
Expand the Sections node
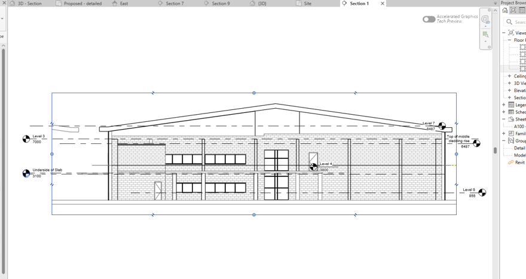pos(509,97)
